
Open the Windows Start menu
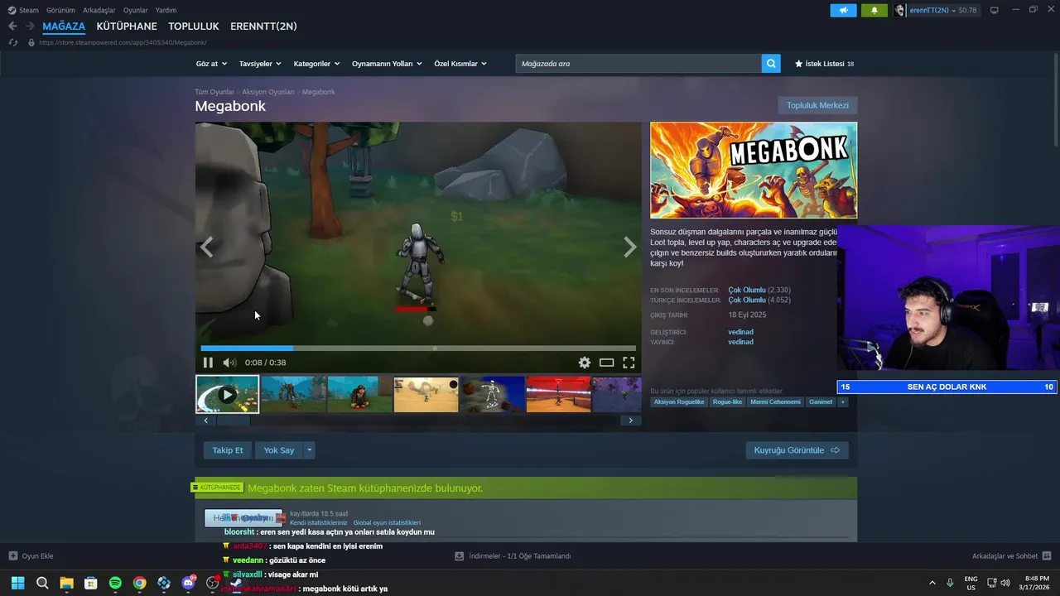(x=17, y=583)
